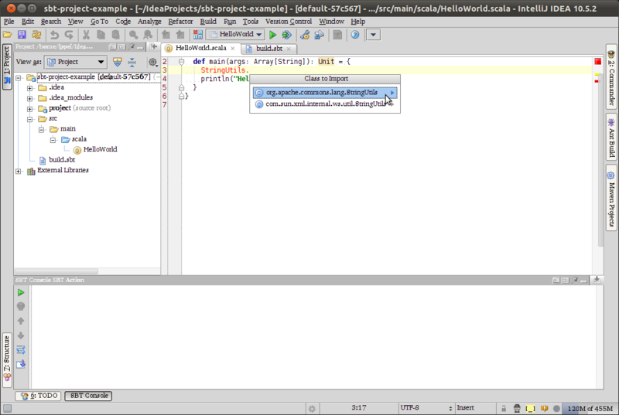Open the HelloWorld run configuration dropdown
The width and height of the screenshot is (619, 415).
[x=236, y=35]
